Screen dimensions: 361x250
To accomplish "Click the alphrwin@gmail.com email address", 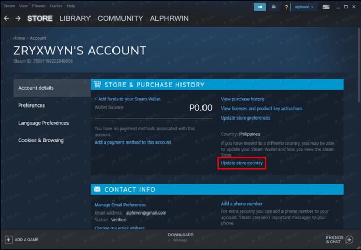I will (x=146, y=213).
